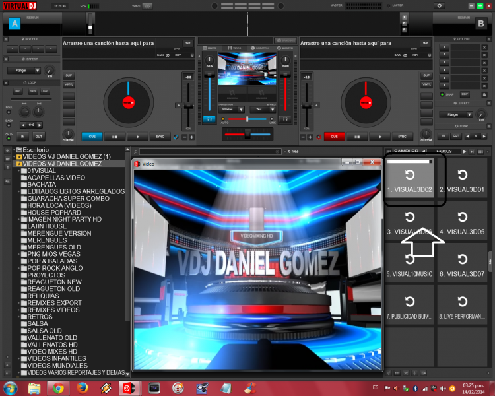Click deck A pitch minus button
495x396 pixels.
[185, 137]
